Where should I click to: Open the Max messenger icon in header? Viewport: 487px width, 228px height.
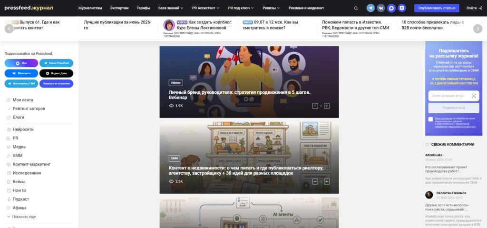tap(392, 8)
